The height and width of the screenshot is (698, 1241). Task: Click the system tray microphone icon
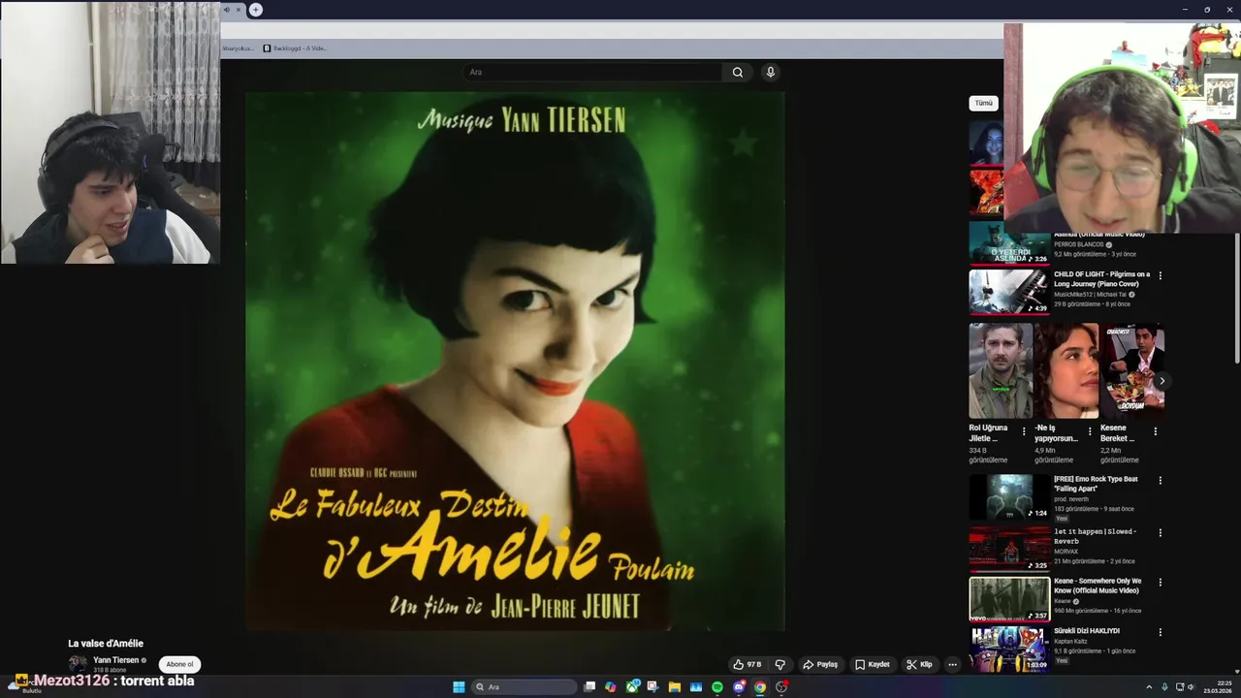1164,687
